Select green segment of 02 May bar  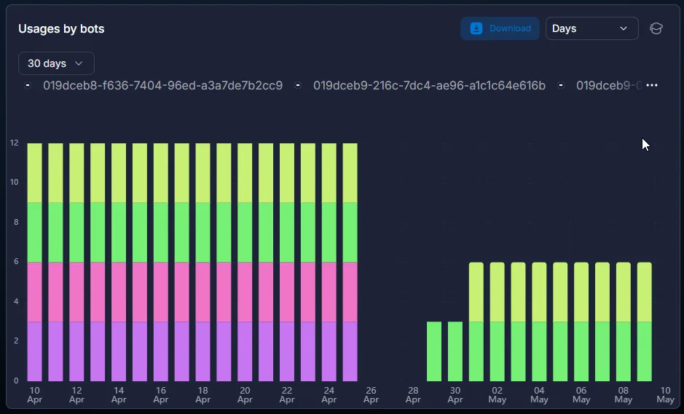pos(498,351)
